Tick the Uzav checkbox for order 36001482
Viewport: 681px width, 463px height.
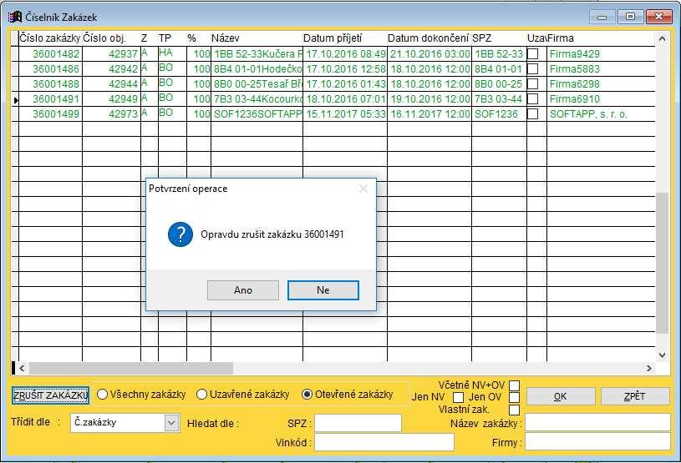(532, 53)
